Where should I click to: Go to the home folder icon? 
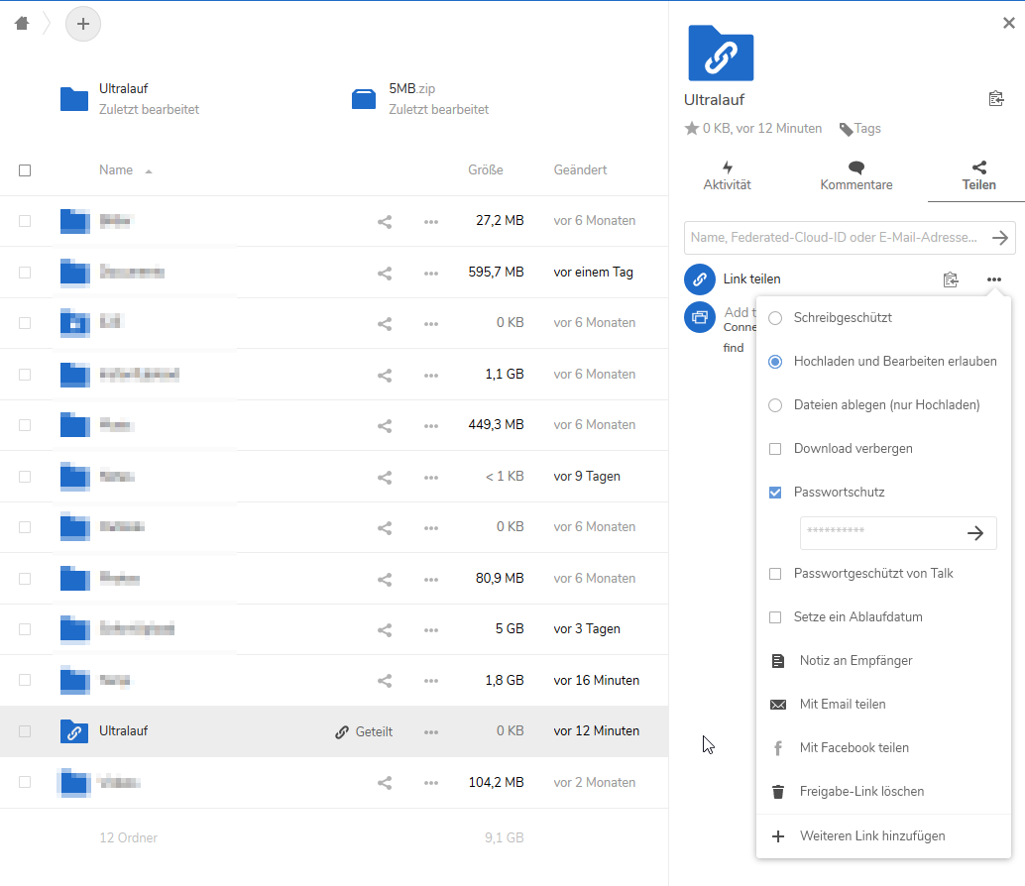pyautogui.click(x=22, y=24)
